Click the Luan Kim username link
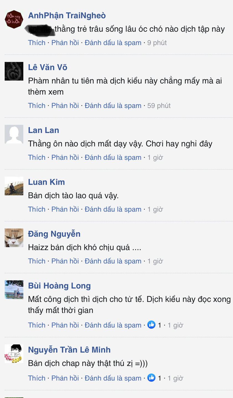233x398 pixels. (46, 182)
